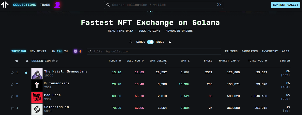Screen dimensions: 302x115
Task: Click the Tensorians collection name
Action: [x=59, y=83]
